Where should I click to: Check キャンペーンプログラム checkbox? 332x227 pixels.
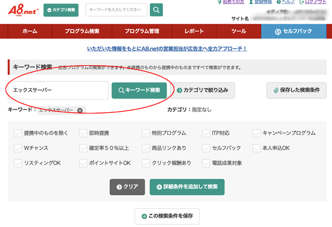point(257,133)
